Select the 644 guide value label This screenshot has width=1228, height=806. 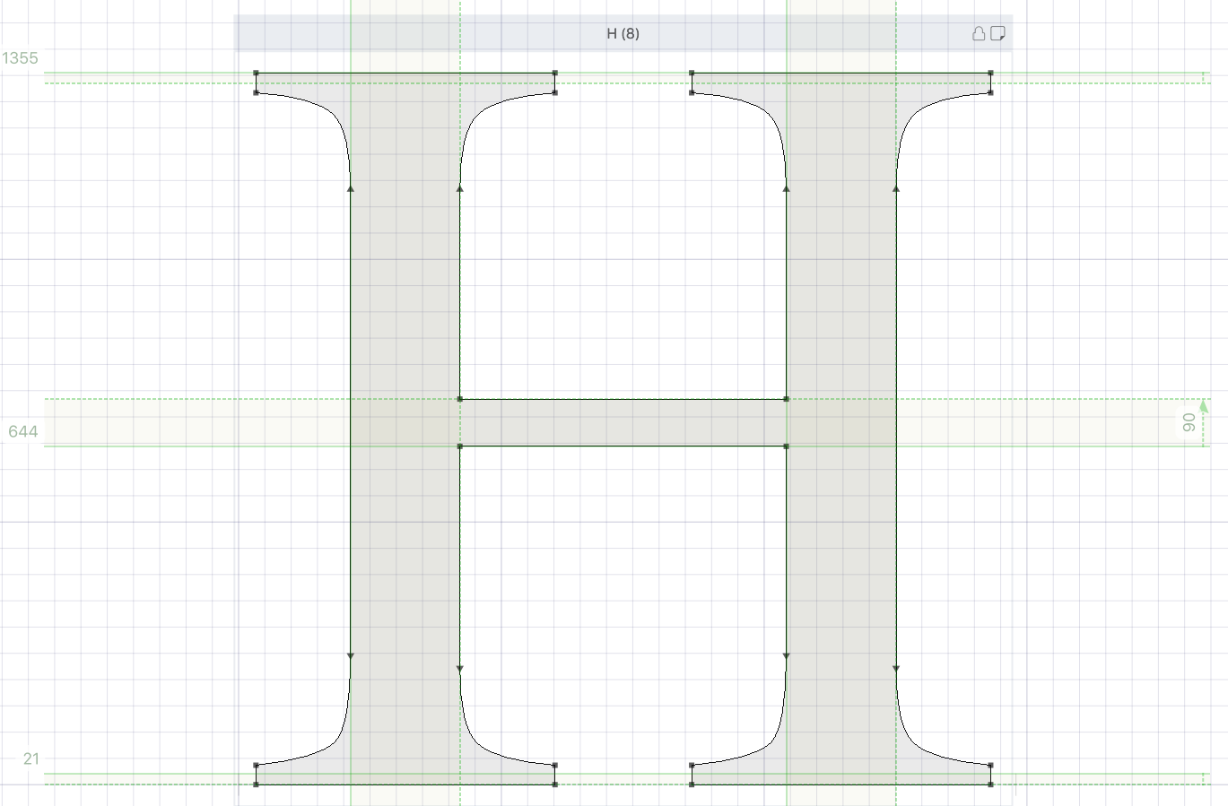23,431
